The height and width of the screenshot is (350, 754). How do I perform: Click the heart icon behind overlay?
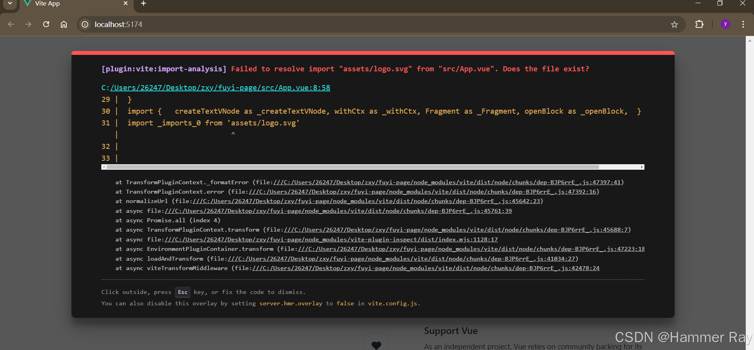click(376, 345)
